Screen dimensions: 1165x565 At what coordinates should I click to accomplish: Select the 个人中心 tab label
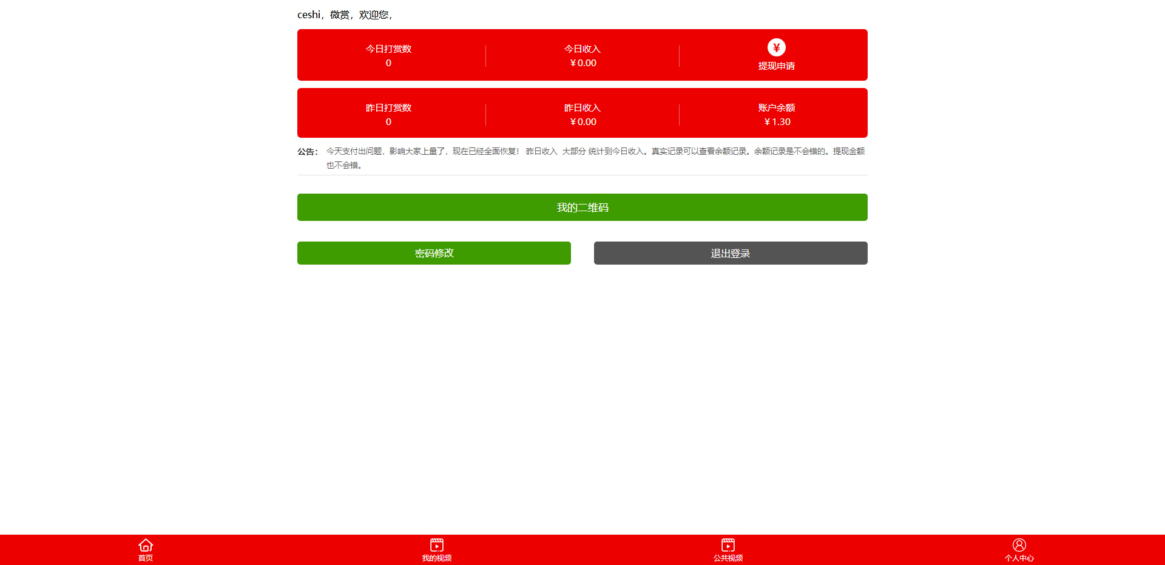point(1019,558)
